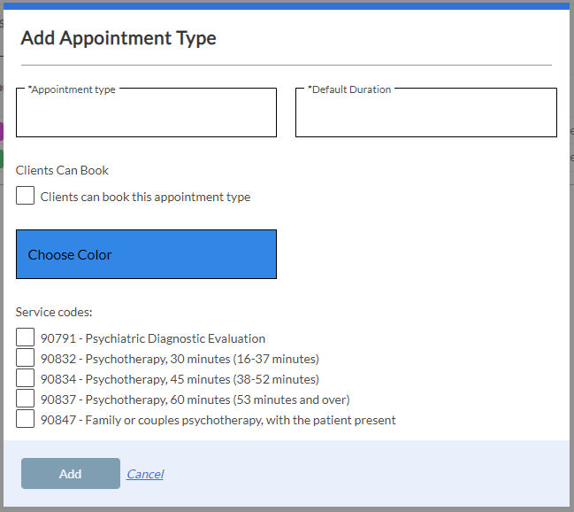Click the 'Clients can book this appointment type' label text
Image resolution: width=574 pixels, height=512 pixels.
pos(145,197)
